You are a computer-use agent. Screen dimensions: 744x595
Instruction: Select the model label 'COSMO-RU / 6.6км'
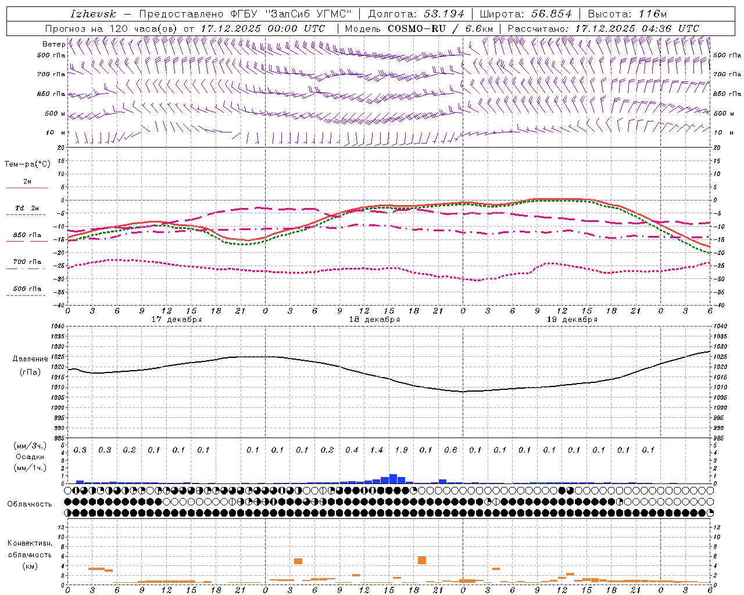coord(441,28)
